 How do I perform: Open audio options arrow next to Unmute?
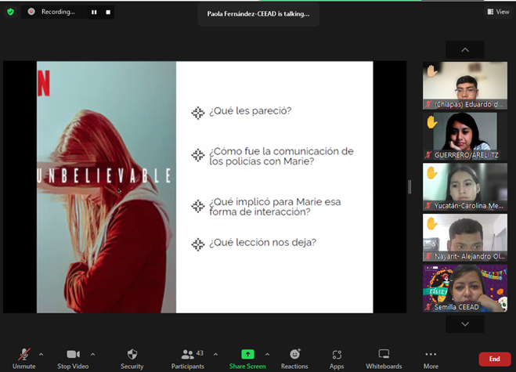pyautogui.click(x=41, y=355)
